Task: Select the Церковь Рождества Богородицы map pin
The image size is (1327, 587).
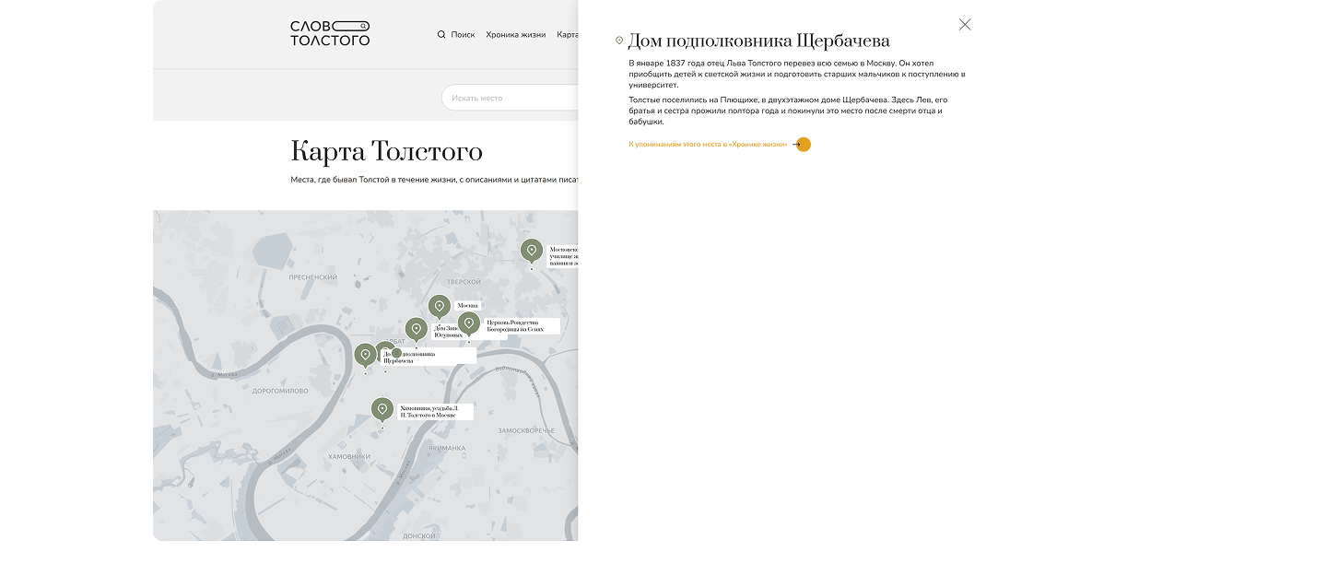Action: 469,323
